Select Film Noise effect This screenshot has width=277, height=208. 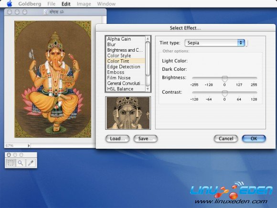point(126,77)
